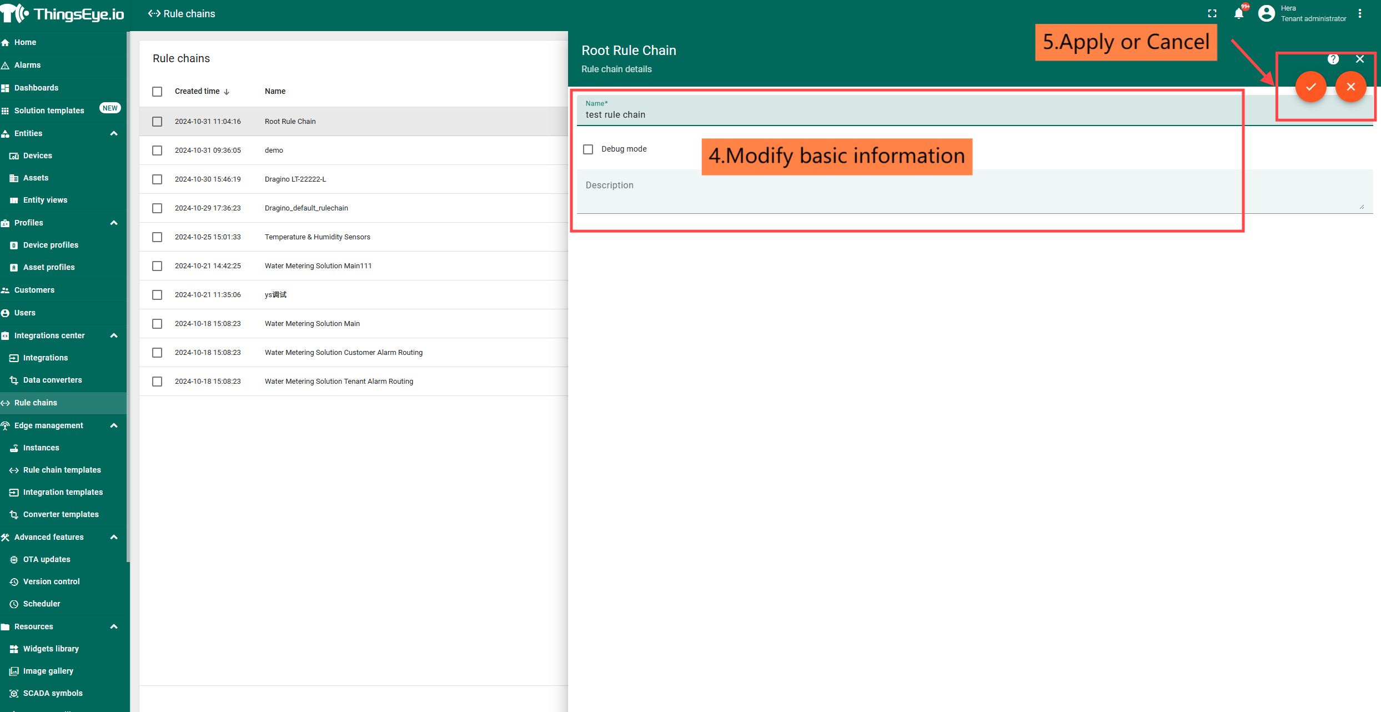The height and width of the screenshot is (712, 1381).
Task: Collapse the Edge management section
Action: [x=114, y=425]
